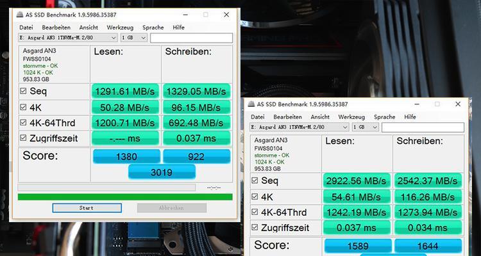Uncheck the Seq checkbox in the left window
481x256 pixels.
pos(23,91)
